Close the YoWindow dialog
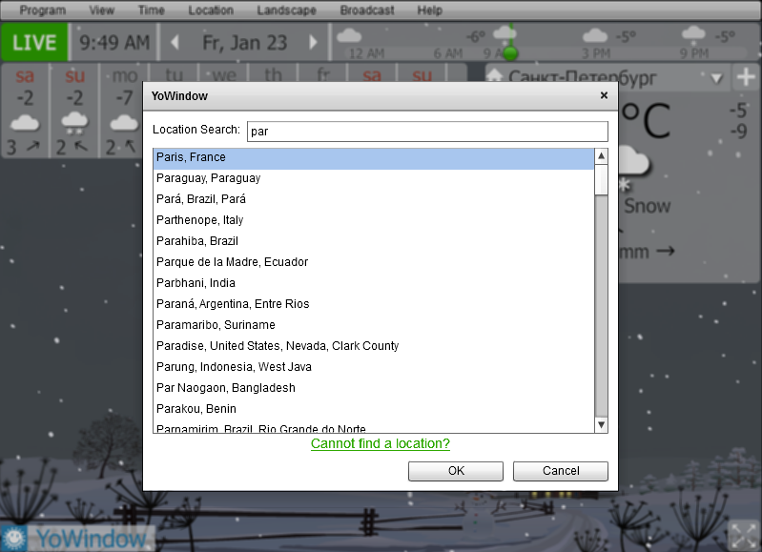The height and width of the screenshot is (552, 762). tap(604, 95)
